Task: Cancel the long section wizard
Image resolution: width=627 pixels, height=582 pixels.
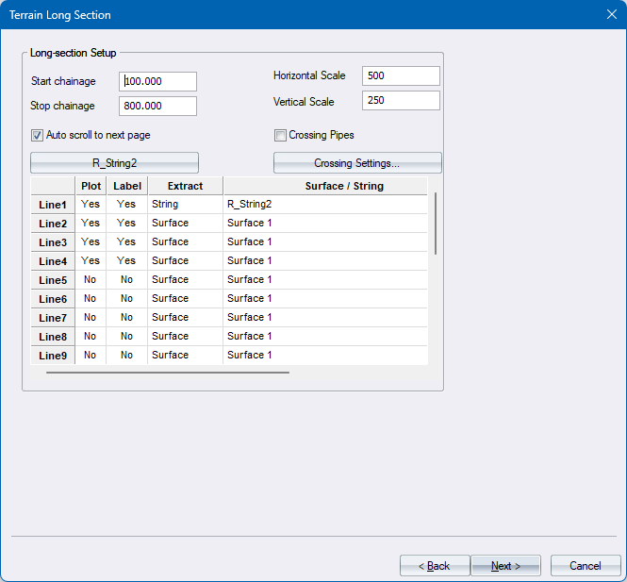Action: (586, 566)
